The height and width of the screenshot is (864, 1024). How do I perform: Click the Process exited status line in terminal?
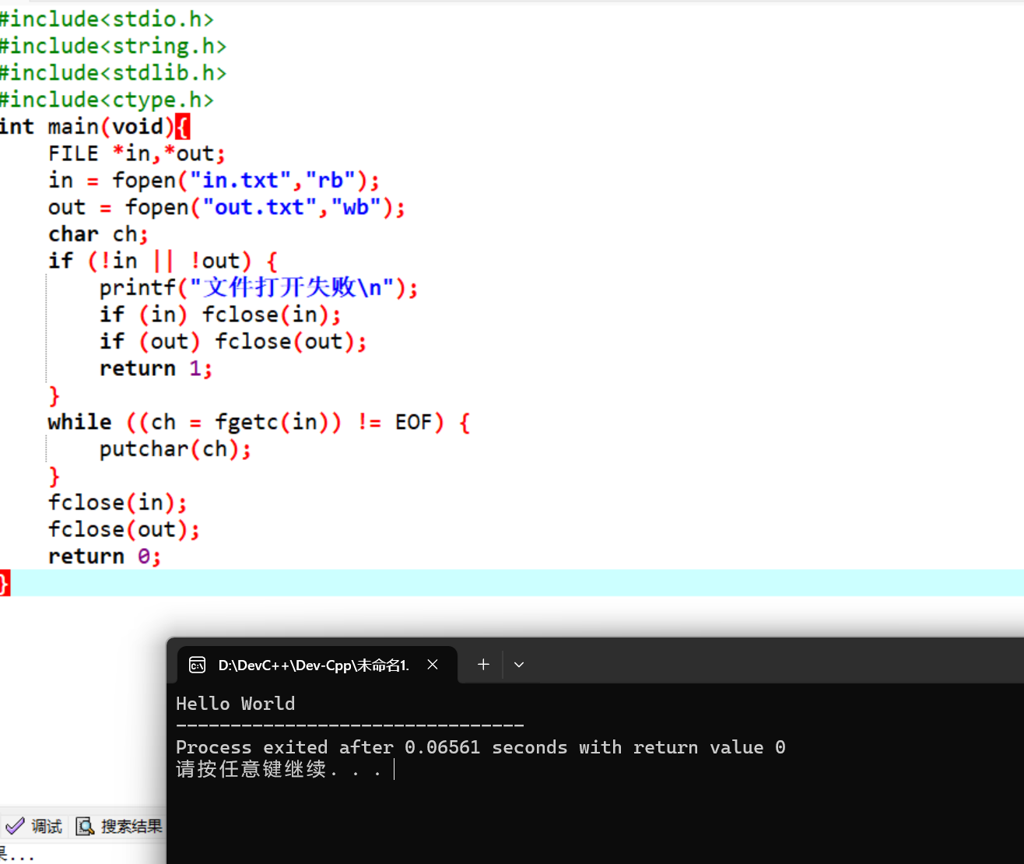479,746
